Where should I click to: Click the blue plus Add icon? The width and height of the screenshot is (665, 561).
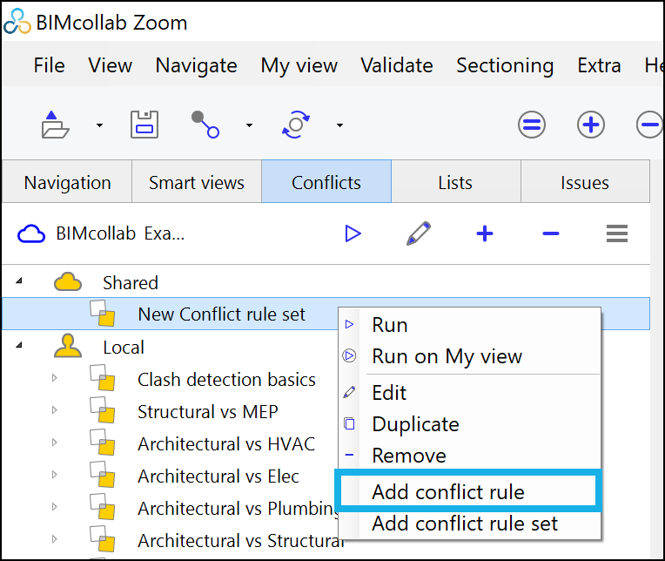click(485, 233)
